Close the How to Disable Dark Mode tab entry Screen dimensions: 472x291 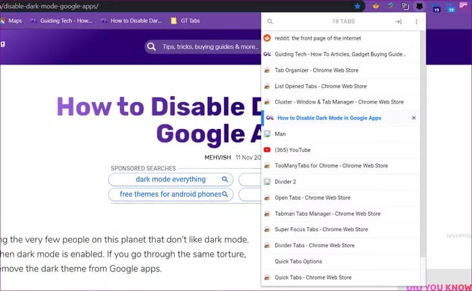(x=414, y=118)
